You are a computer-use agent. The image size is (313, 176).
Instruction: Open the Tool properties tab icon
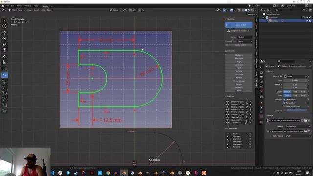click(261, 67)
